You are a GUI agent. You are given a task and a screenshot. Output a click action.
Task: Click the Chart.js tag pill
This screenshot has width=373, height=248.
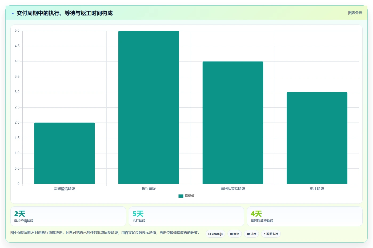point(215,234)
